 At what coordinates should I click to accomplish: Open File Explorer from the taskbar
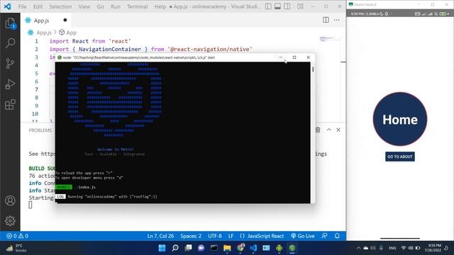[x=227, y=248]
